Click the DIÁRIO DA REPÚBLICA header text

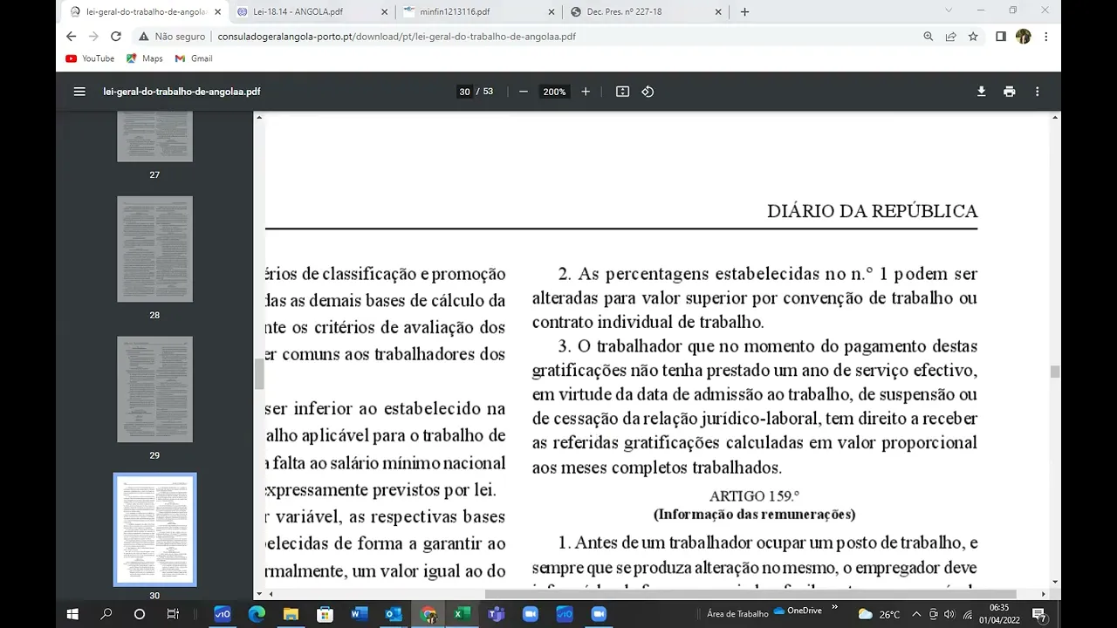click(x=872, y=211)
